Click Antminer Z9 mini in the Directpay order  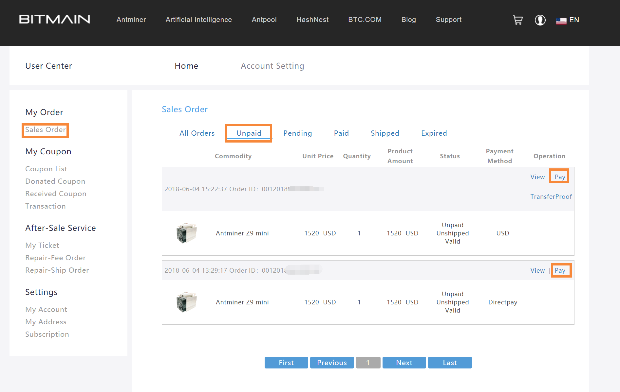point(242,302)
